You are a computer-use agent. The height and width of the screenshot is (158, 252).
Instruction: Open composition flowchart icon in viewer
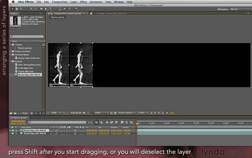coord(163,113)
